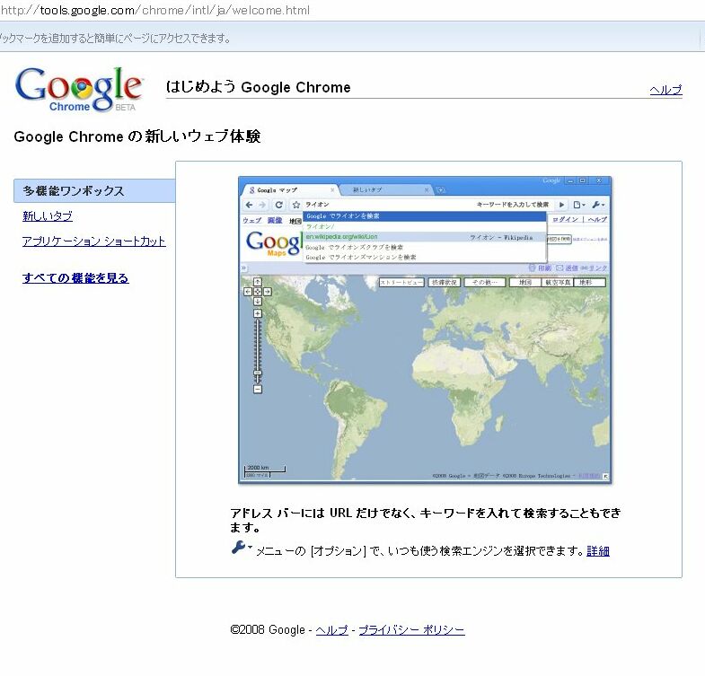Follow the 詳細 link after search engine text
The image size is (705, 676).
598,551
